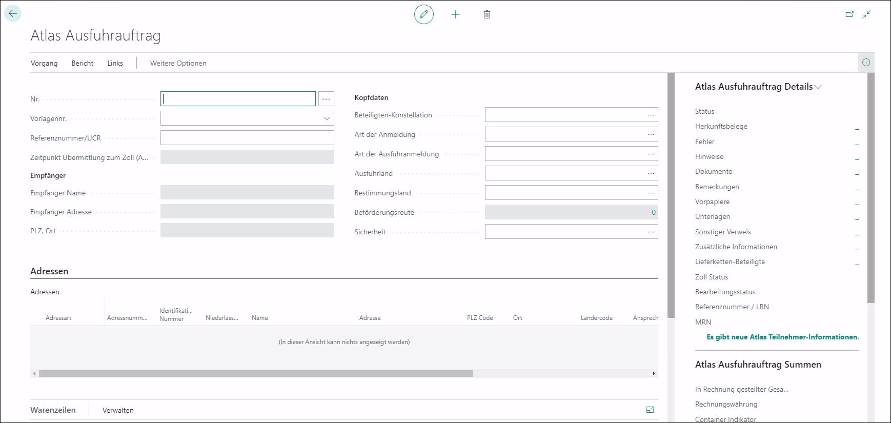Open Sicherheit lookup ellipsis
This screenshot has height=423, width=891.
click(x=651, y=232)
